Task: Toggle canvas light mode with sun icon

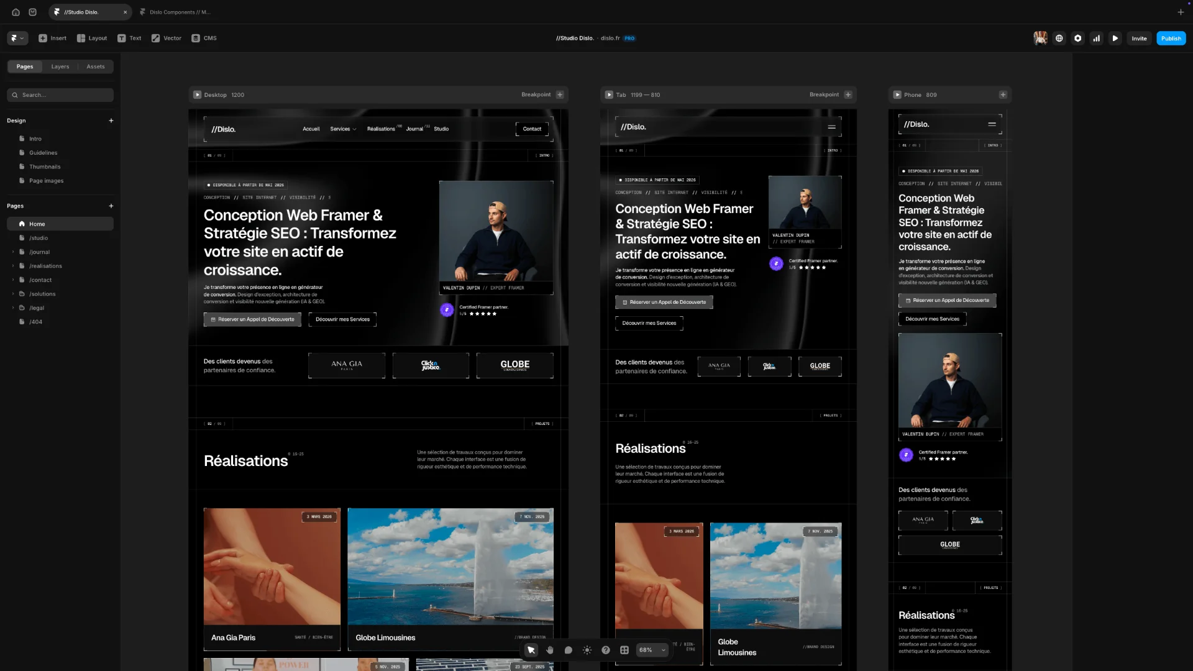Action: (x=587, y=650)
